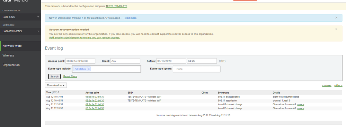Select the Aug 12 10:46:54 timestamp
The image size is (346, 127).
coord(54,101)
